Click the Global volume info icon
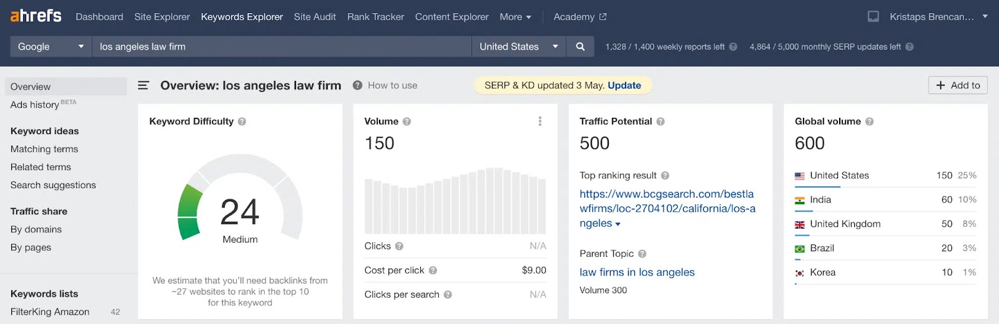The image size is (999, 324). pyautogui.click(x=869, y=121)
